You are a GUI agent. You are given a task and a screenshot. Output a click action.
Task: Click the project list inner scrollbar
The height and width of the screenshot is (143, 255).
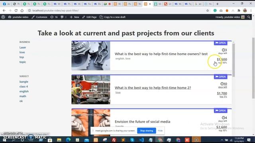point(234,60)
